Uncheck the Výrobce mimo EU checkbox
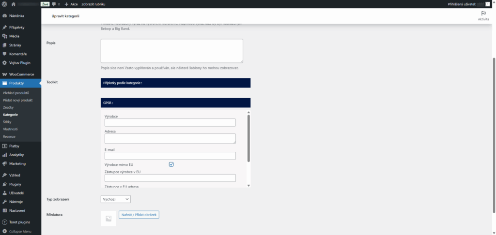This screenshot has width=496, height=235. (171, 164)
